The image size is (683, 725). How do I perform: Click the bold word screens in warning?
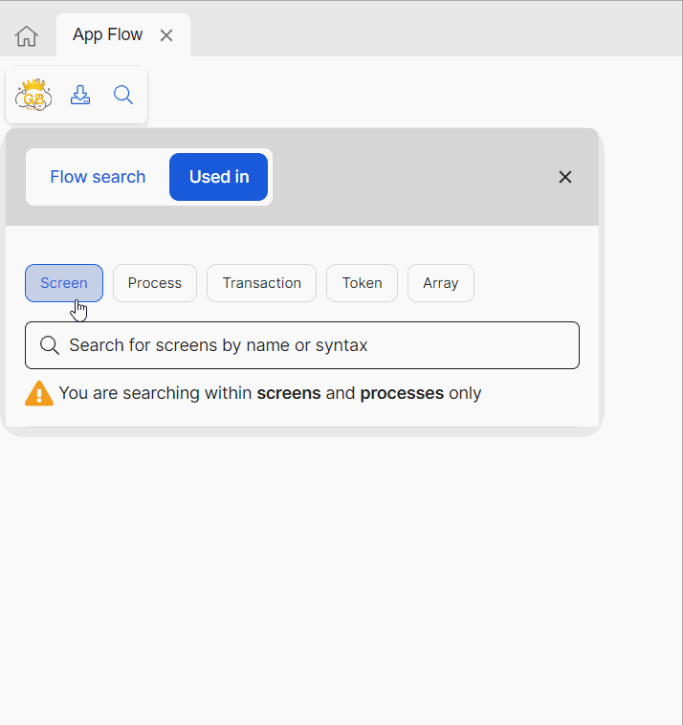point(289,393)
